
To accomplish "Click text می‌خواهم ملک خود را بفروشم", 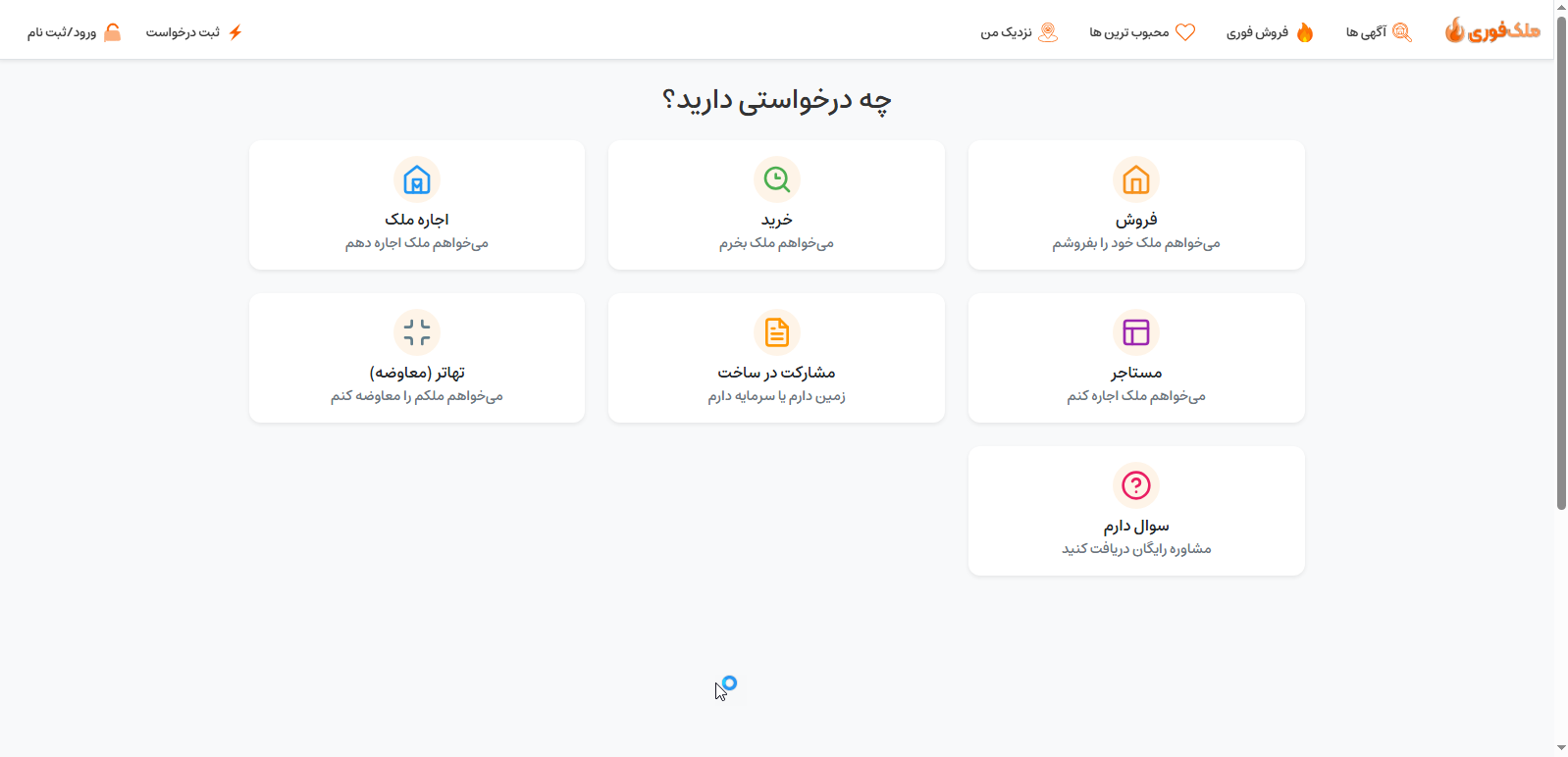I will click(x=1136, y=243).
